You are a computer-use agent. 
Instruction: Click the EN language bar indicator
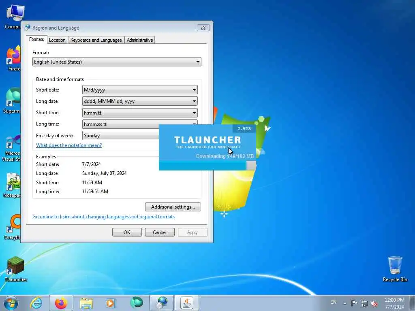333,302
